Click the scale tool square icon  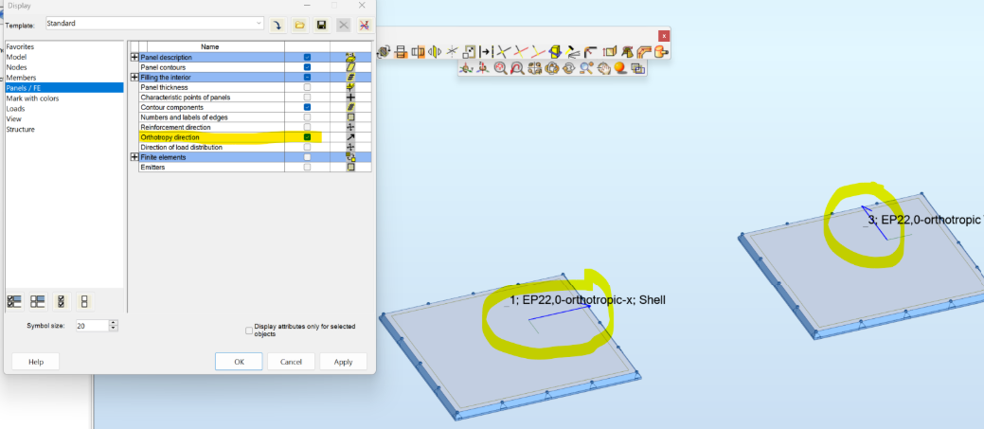tap(469, 51)
